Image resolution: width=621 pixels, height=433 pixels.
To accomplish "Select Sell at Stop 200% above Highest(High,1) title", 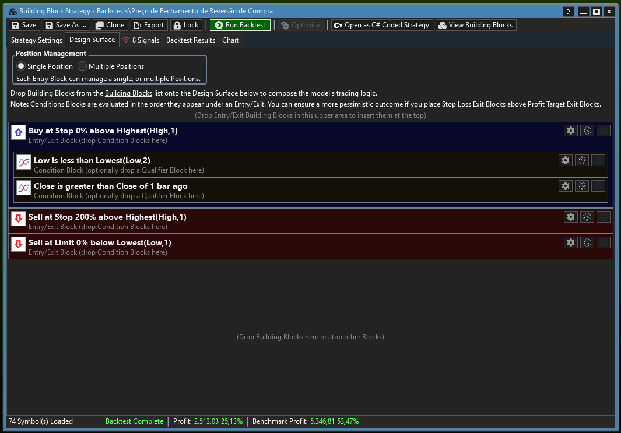I will coord(107,217).
